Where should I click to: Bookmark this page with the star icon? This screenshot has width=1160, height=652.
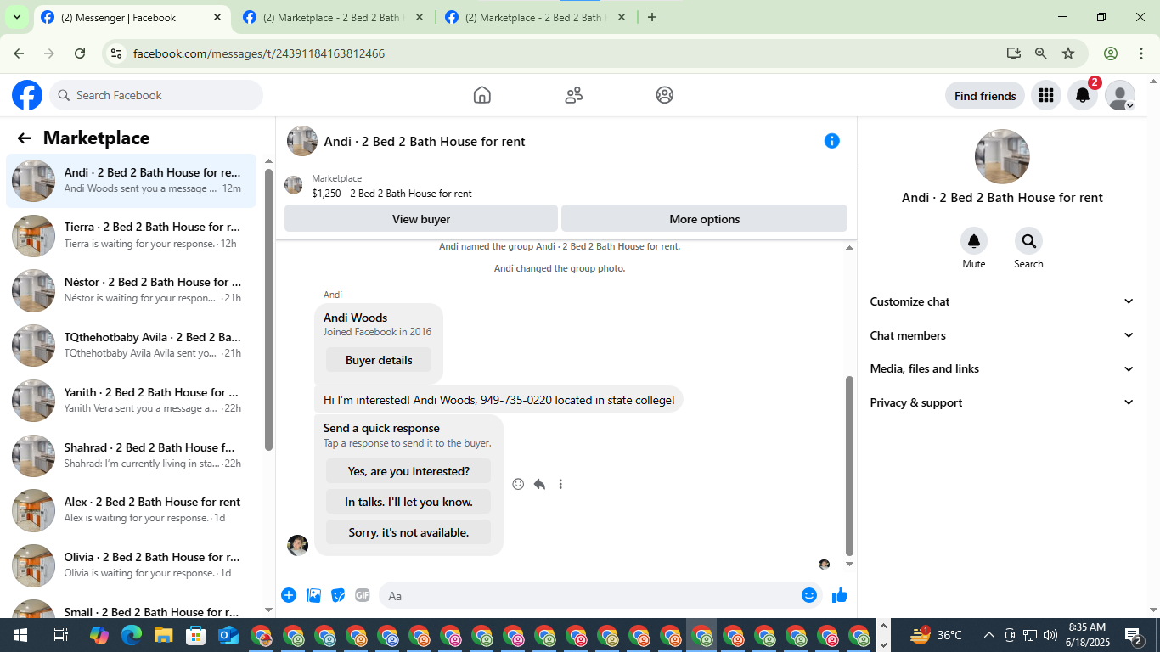pyautogui.click(x=1068, y=53)
